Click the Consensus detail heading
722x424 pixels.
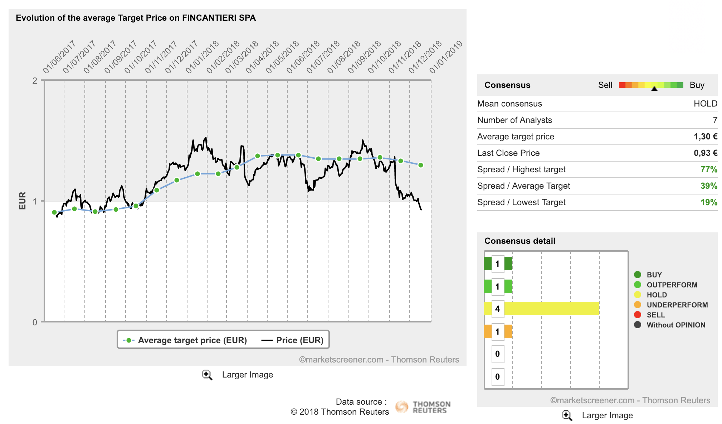pyautogui.click(x=520, y=241)
